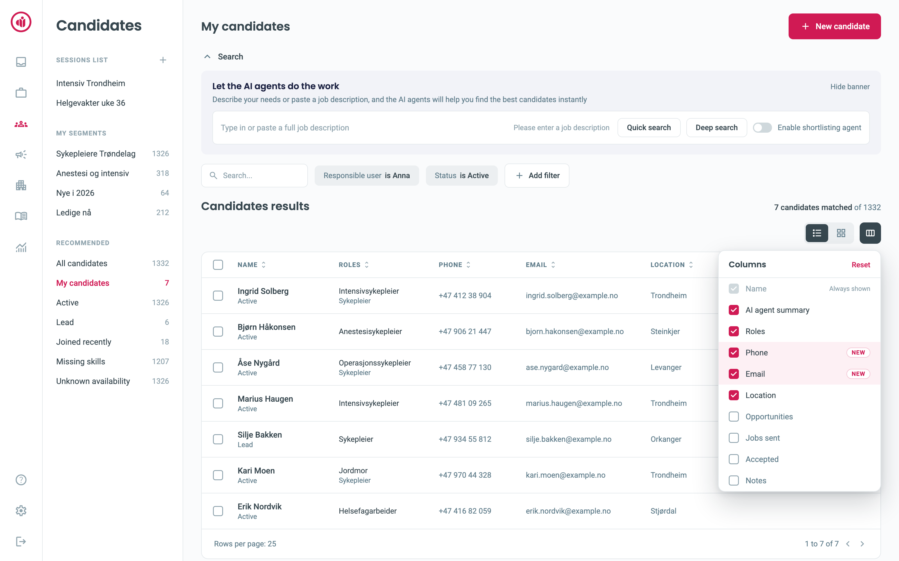Add a new session with plus icon
Screen dimensions: 899x561
pos(163,60)
